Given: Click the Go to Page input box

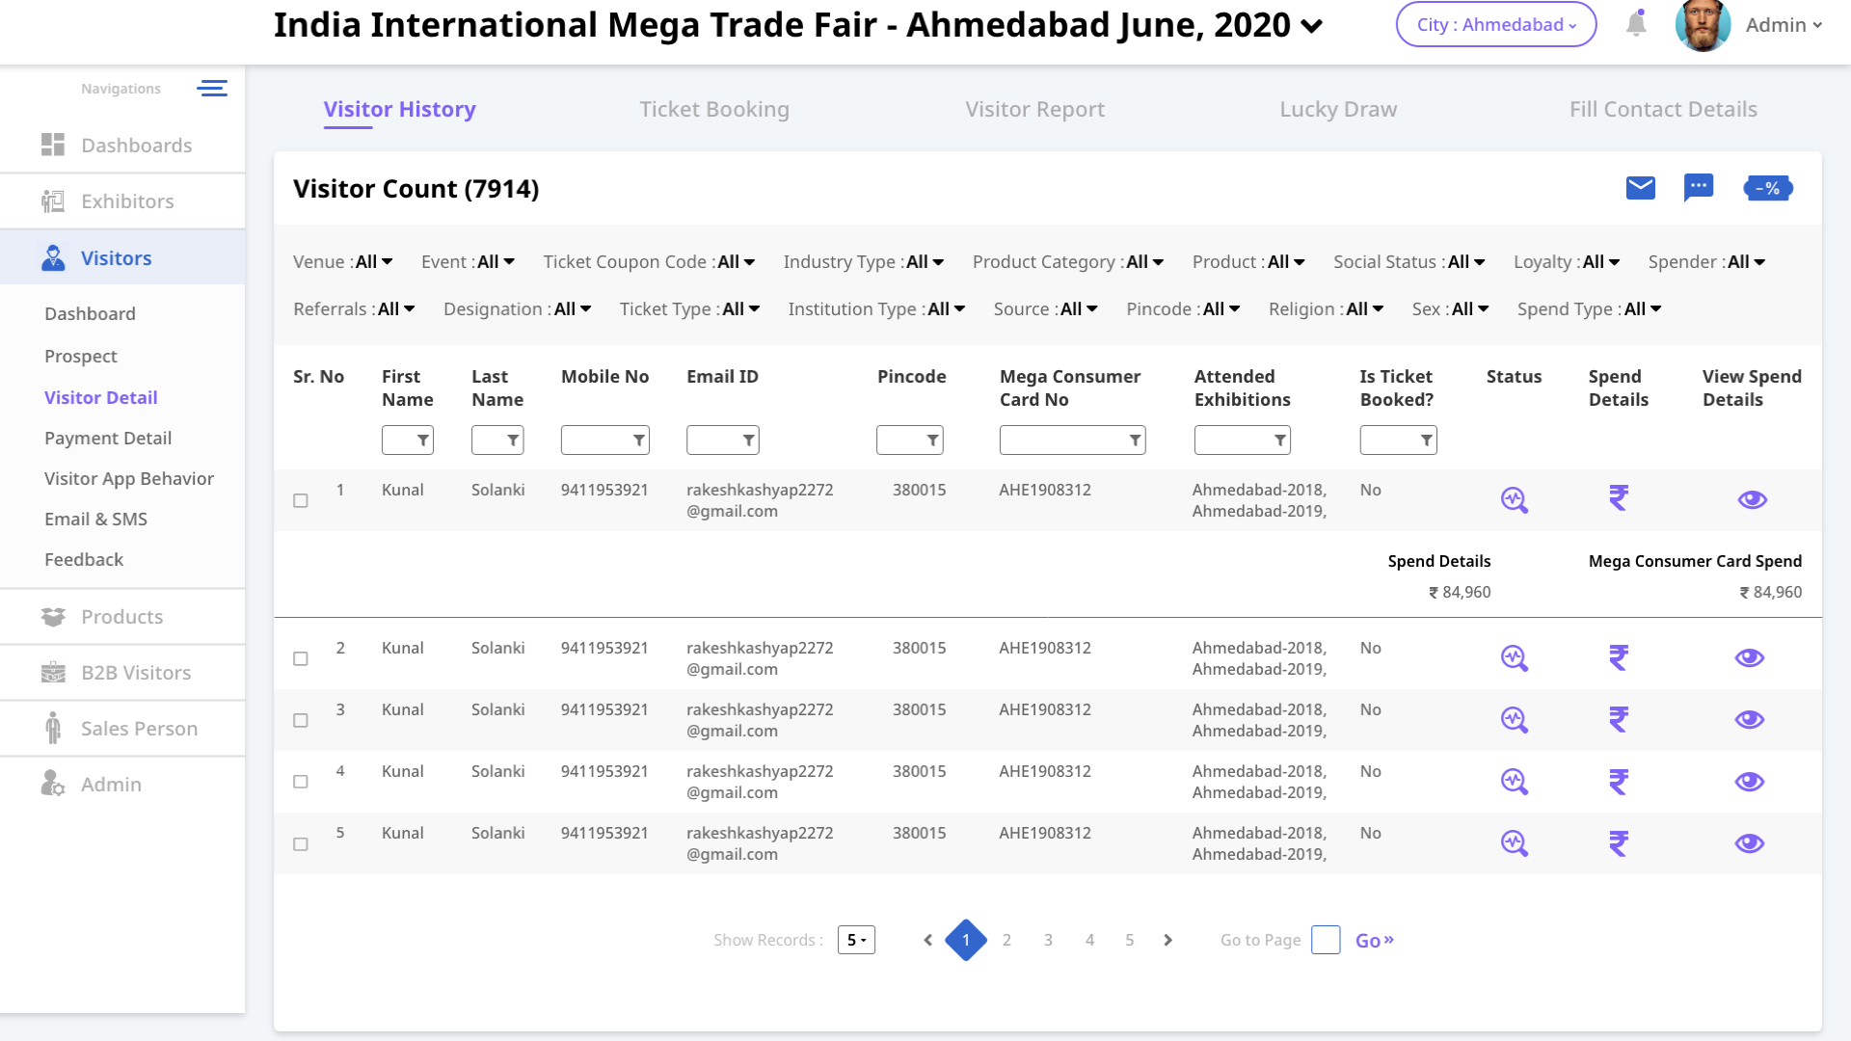Looking at the screenshot, I should click(1326, 940).
